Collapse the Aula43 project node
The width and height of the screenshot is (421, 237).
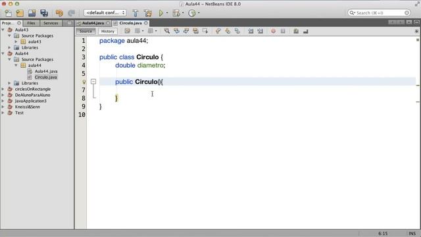(3, 30)
